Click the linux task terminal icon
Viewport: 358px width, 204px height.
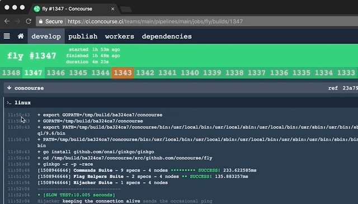9,103
